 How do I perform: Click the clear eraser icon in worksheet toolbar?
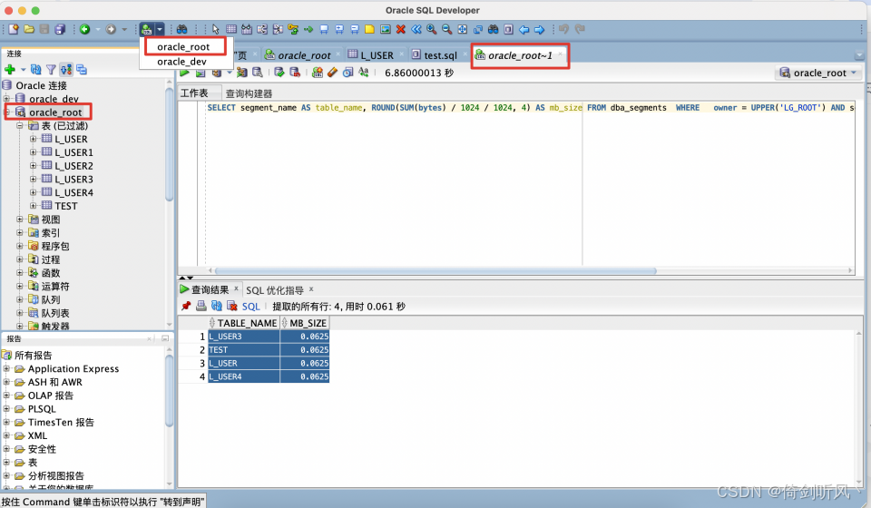coord(332,73)
